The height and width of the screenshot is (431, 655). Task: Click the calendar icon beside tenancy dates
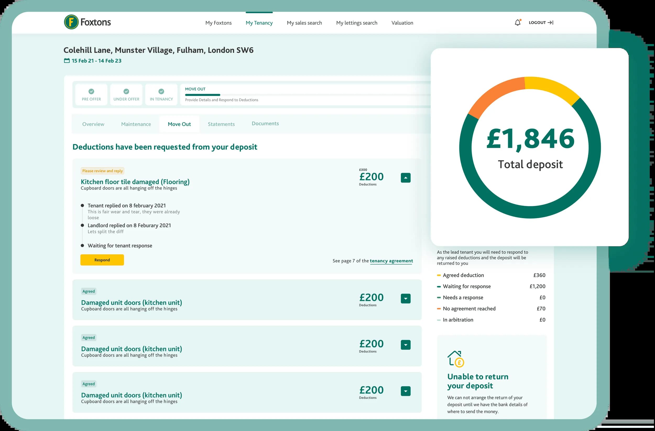coord(67,61)
